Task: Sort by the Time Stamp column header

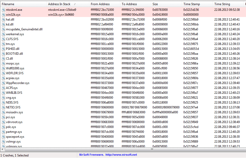Action: coord(197,4)
